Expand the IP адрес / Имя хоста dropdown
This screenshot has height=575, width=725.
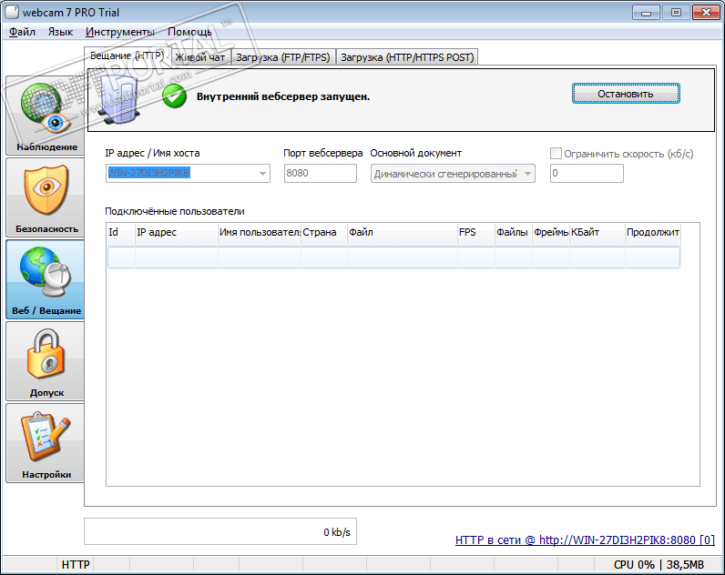coord(262,174)
